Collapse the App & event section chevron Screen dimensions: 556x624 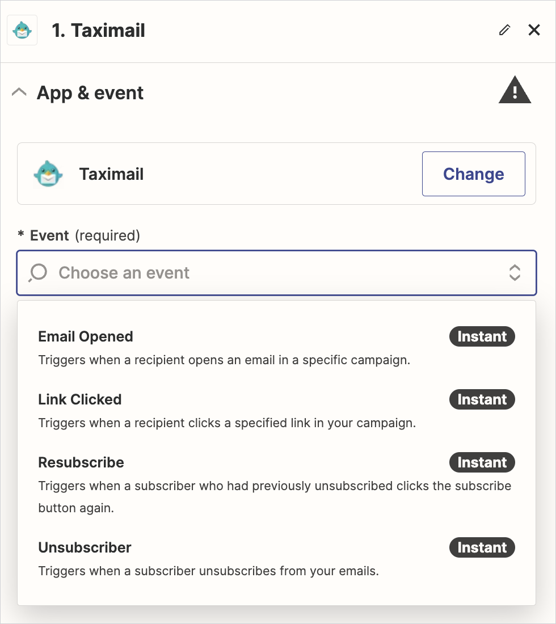19,92
